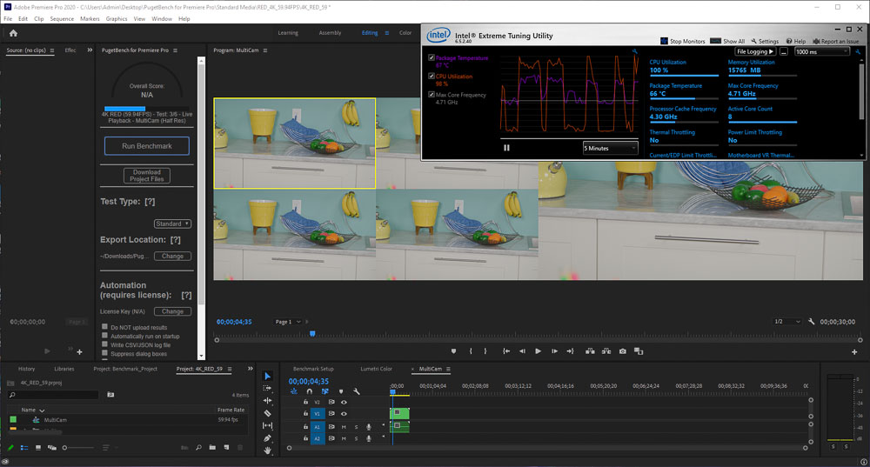Open the Markers menu

point(90,19)
